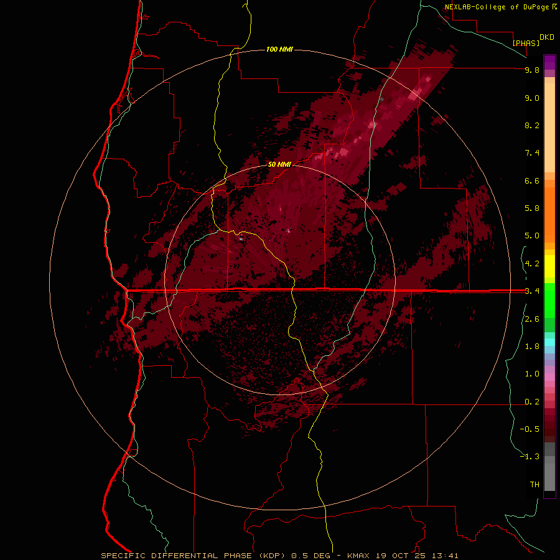Click the 9.0 scale value
This screenshot has width=560, height=560.
532,98
